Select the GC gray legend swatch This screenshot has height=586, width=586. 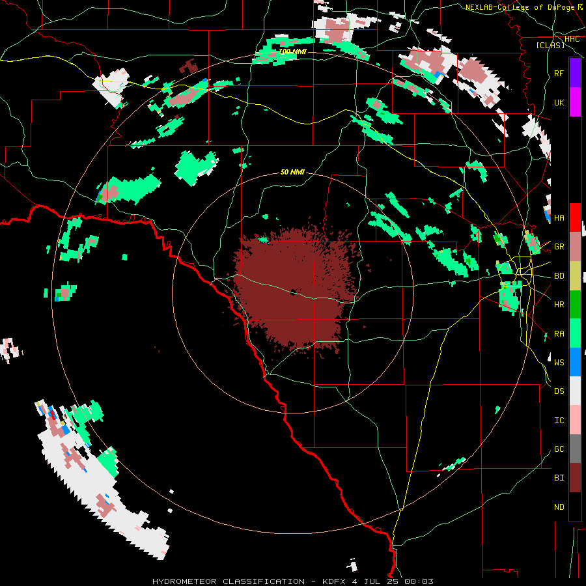click(575, 449)
